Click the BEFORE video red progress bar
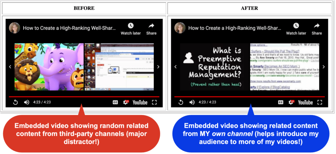The width and height of the screenshot is (336, 154). click(84, 97)
